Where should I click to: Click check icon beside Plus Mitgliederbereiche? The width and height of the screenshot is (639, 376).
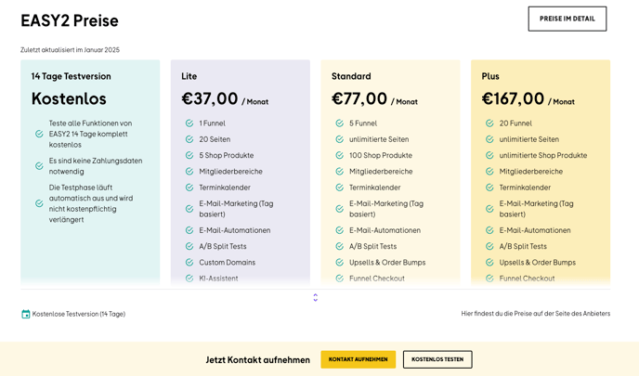489,172
